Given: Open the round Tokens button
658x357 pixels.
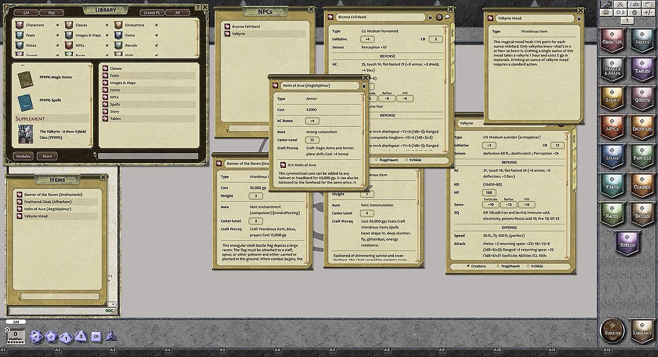Looking at the screenshot, I should [613, 332].
